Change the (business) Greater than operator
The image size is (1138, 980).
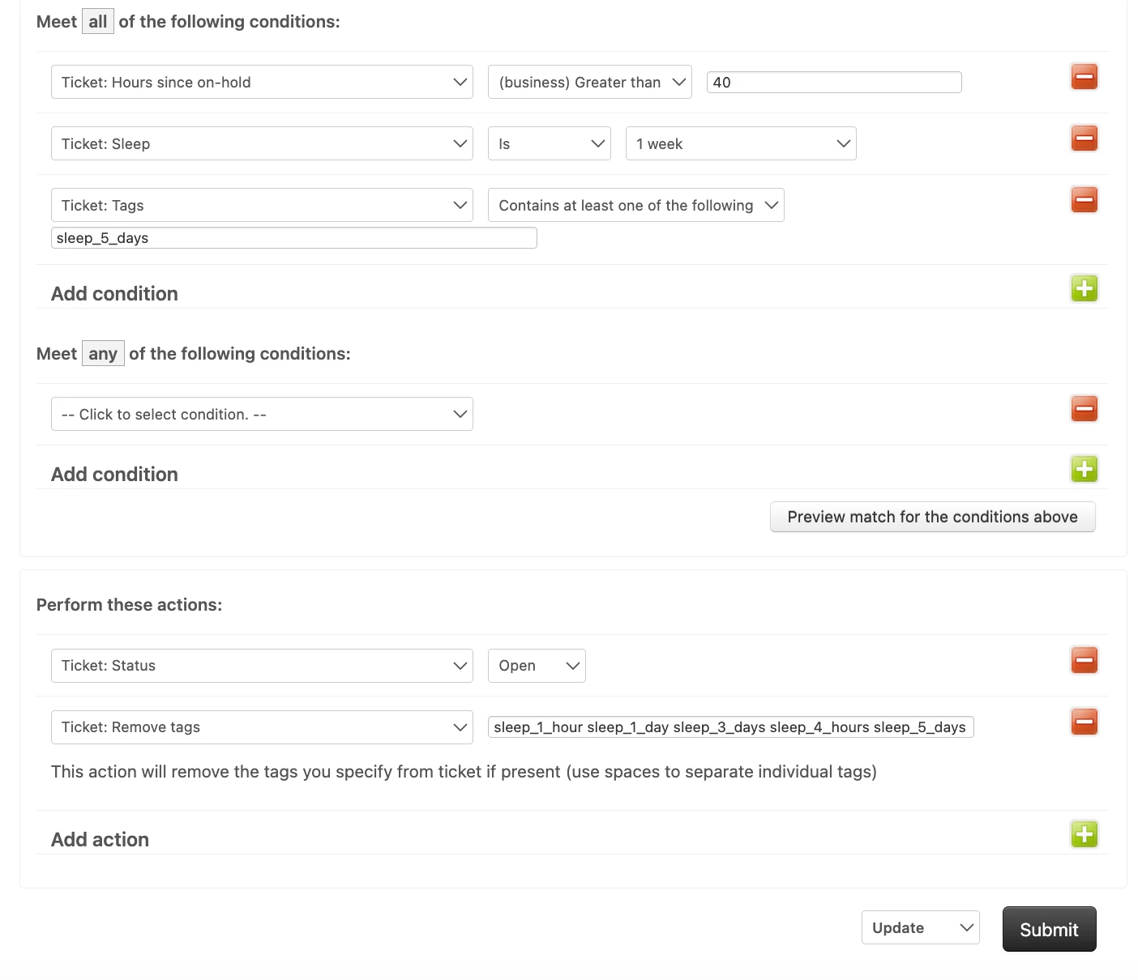coord(589,82)
